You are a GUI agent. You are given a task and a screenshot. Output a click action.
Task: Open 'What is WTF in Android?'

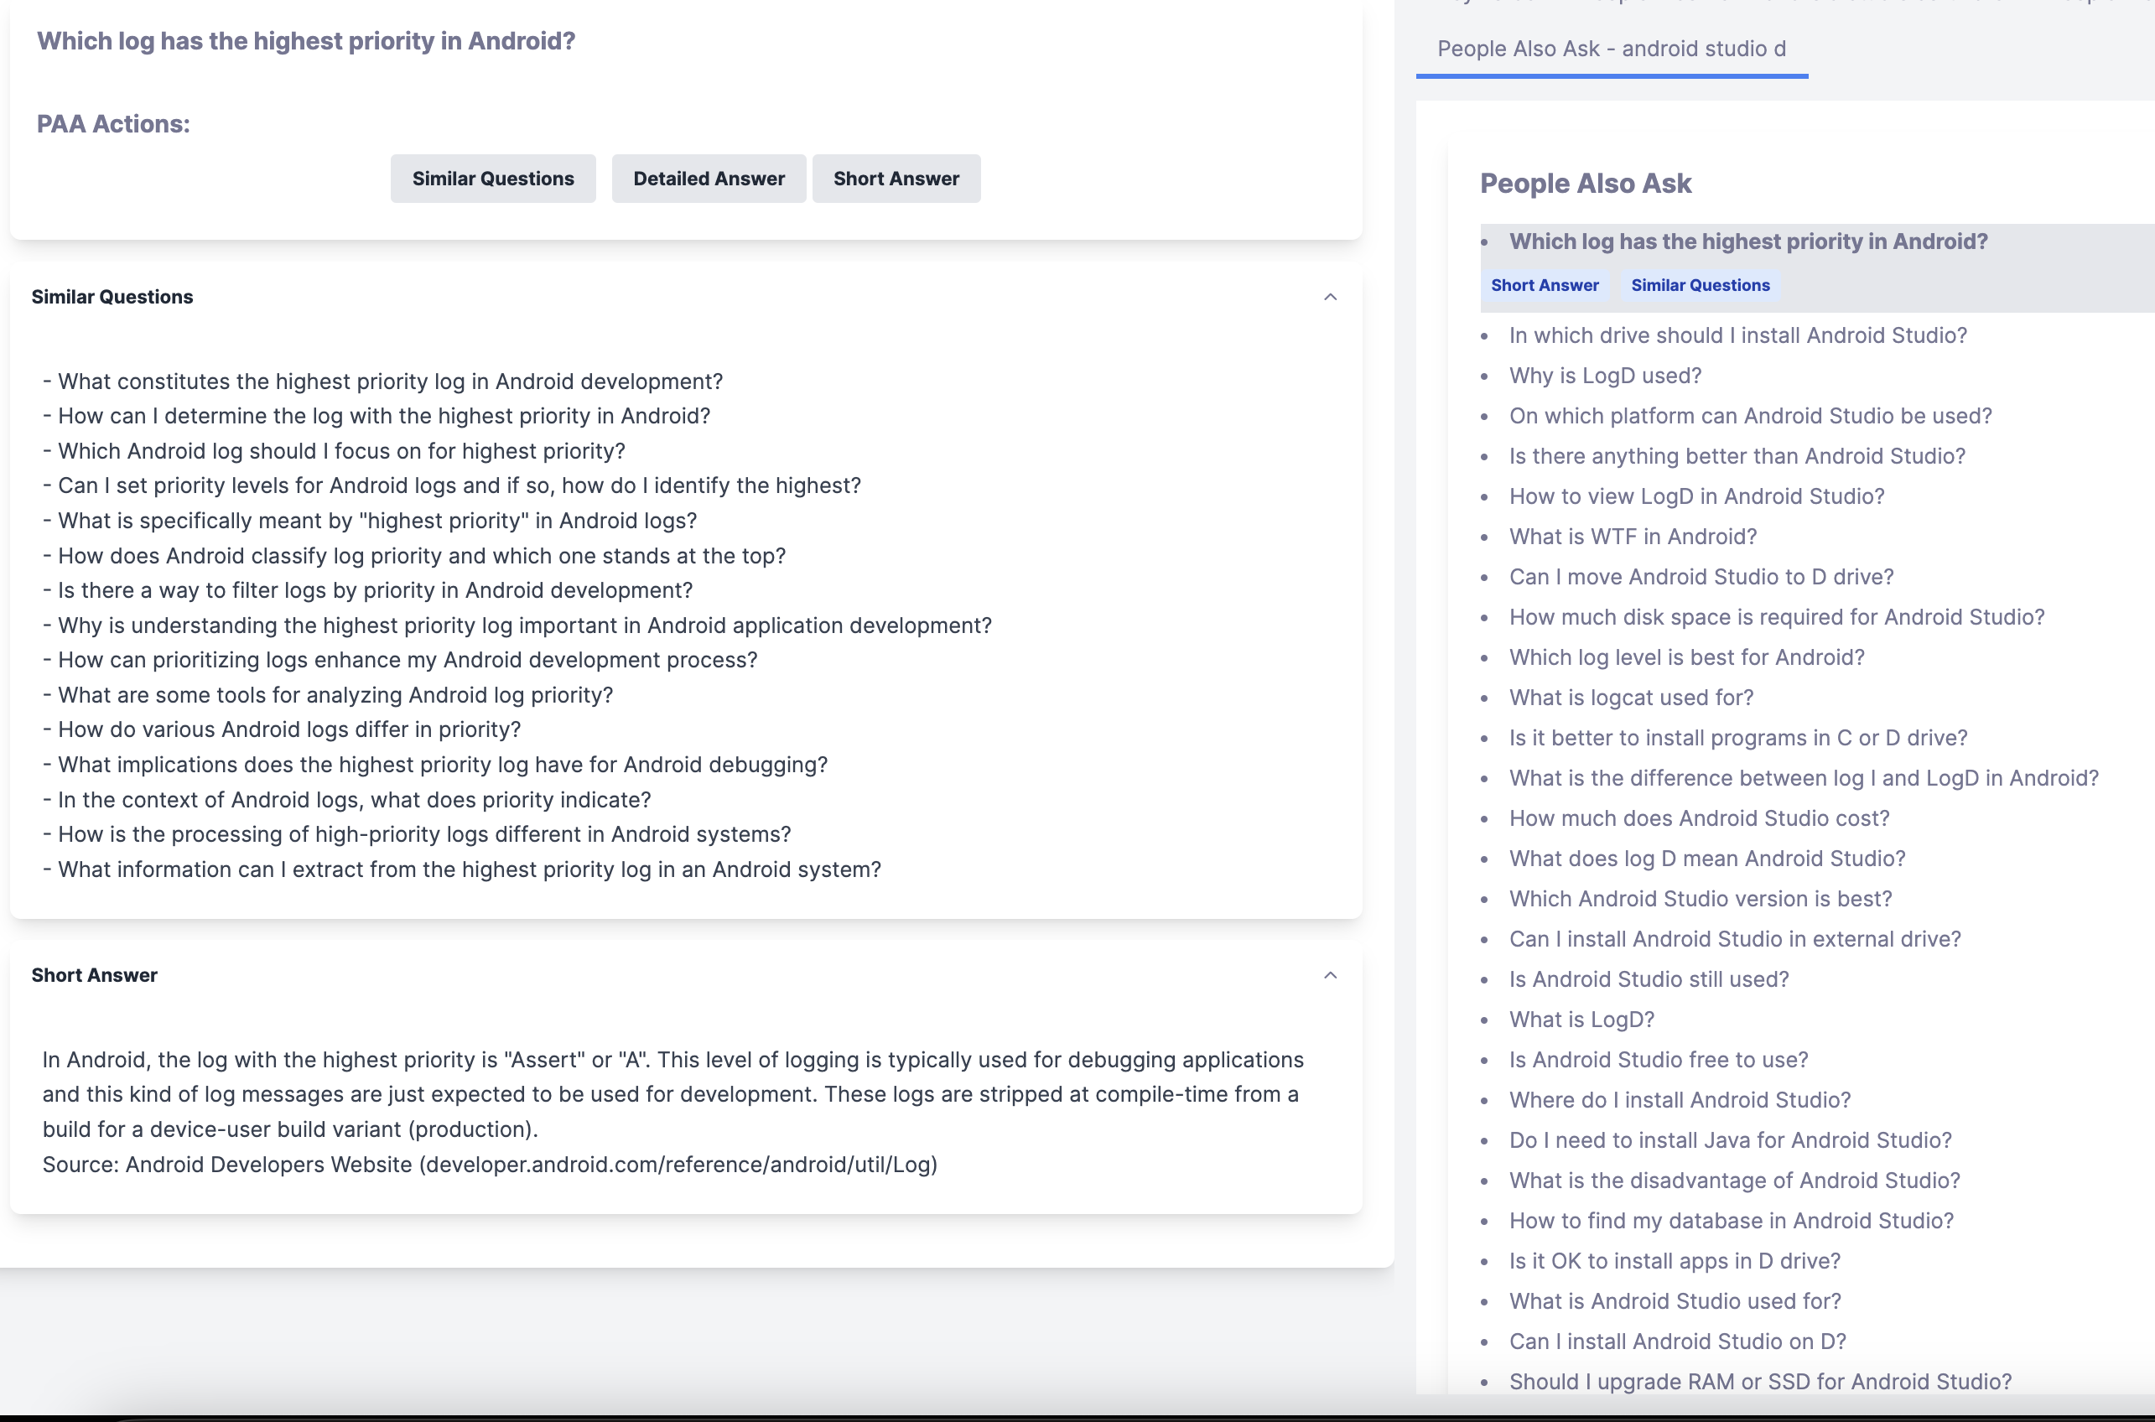pyautogui.click(x=1633, y=536)
